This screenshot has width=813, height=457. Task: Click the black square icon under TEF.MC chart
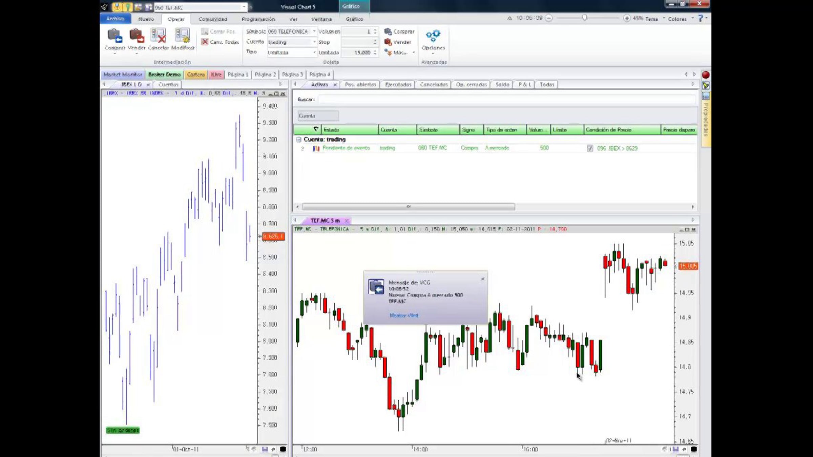(693, 449)
